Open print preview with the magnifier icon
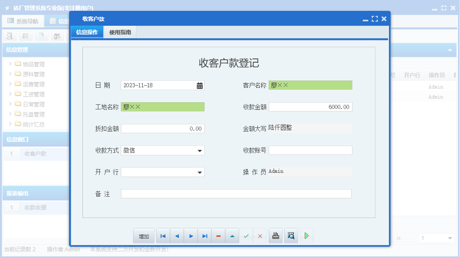 291,235
